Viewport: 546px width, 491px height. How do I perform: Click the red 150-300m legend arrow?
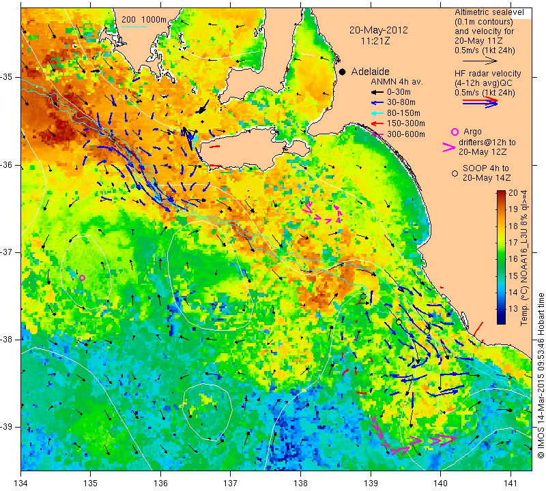pyautogui.click(x=377, y=123)
